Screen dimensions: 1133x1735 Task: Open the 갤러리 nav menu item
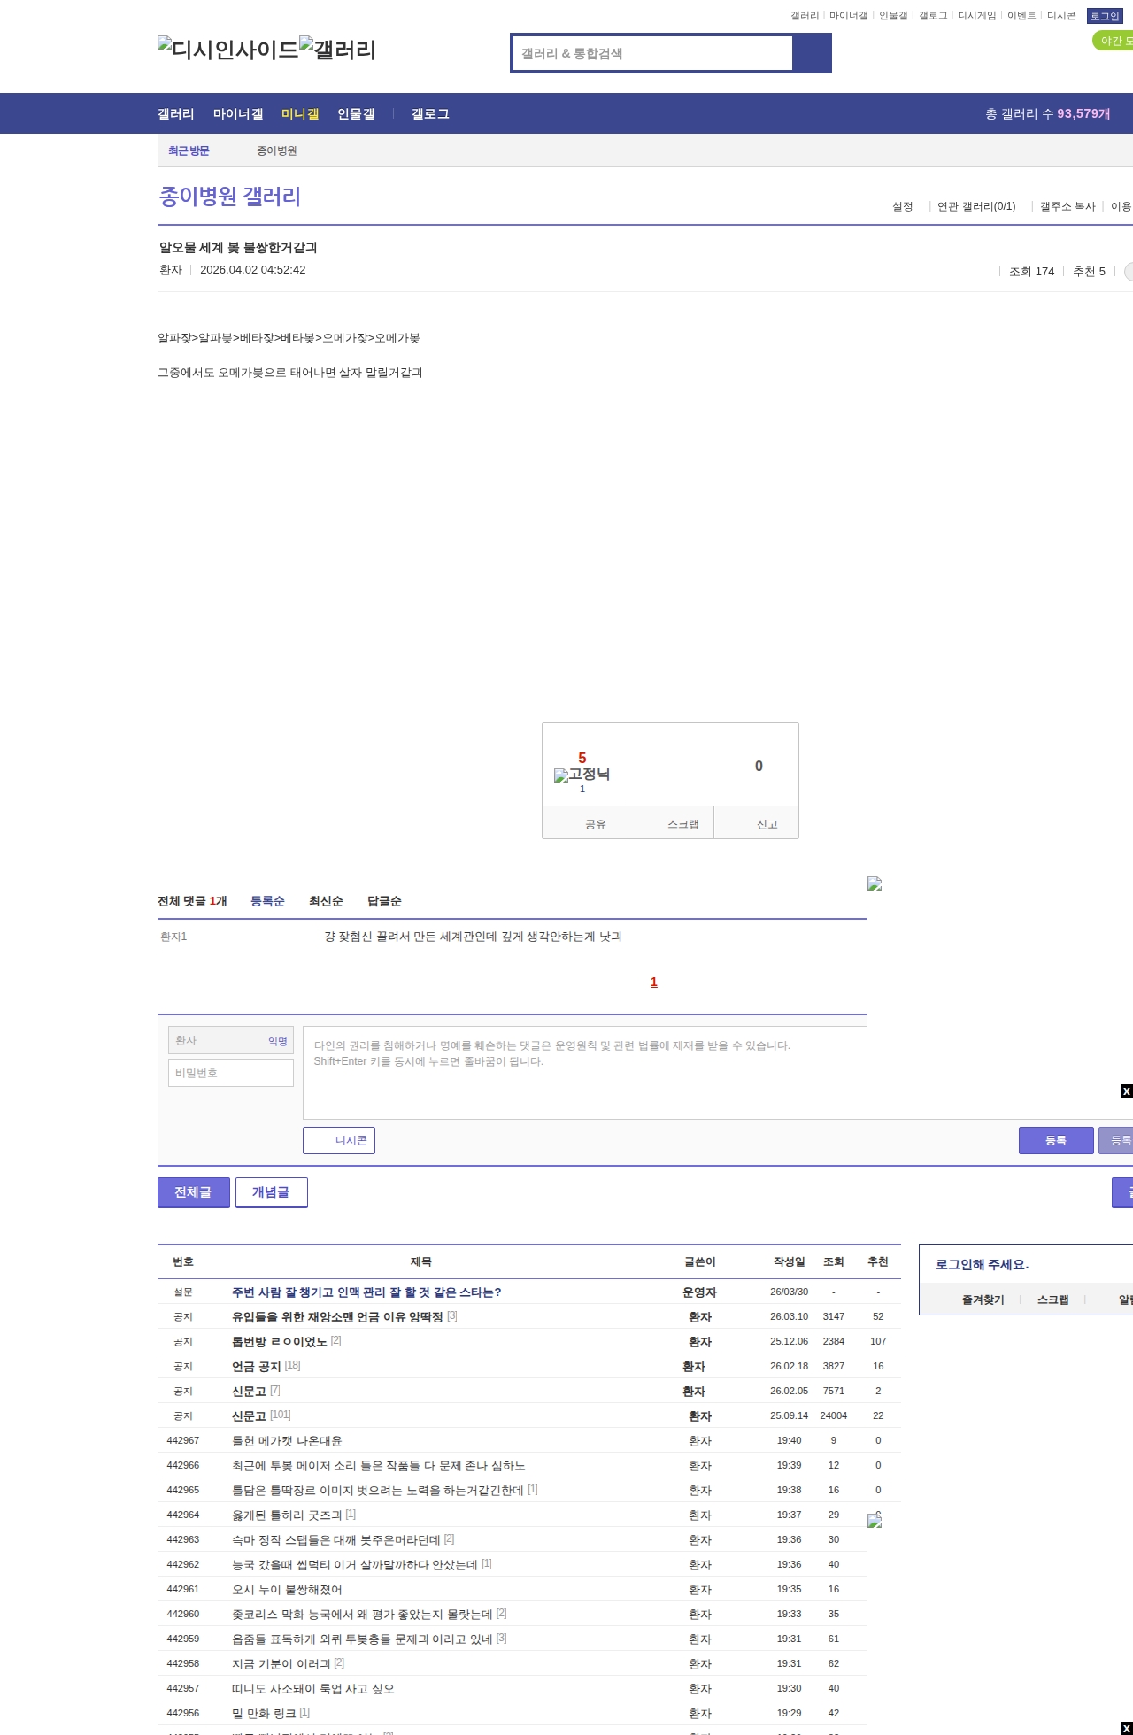[176, 114]
